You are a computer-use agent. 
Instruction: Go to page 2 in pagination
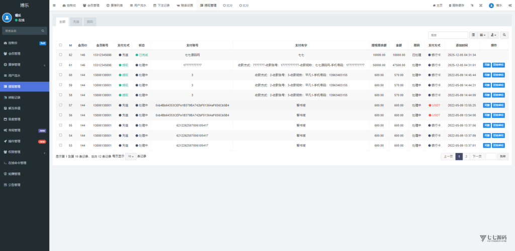[466, 157]
